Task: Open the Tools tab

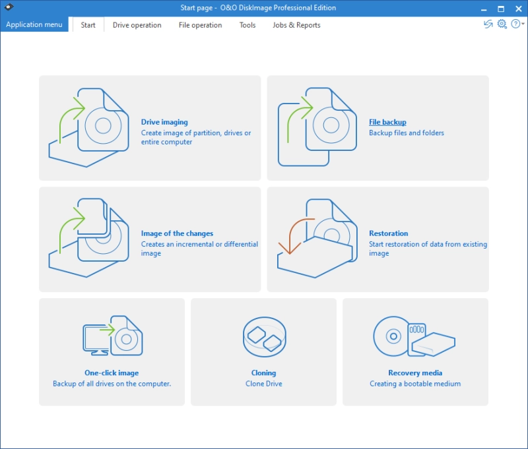Action: (247, 25)
